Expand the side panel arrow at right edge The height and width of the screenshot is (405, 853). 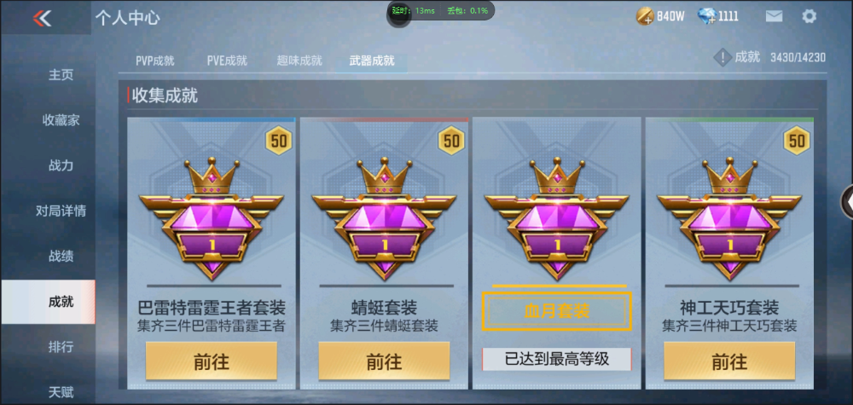[848, 202]
